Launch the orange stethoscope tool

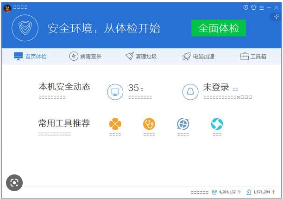(x=149, y=124)
